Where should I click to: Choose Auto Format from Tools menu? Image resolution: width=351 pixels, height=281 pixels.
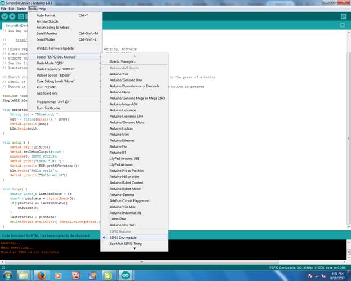click(65, 15)
